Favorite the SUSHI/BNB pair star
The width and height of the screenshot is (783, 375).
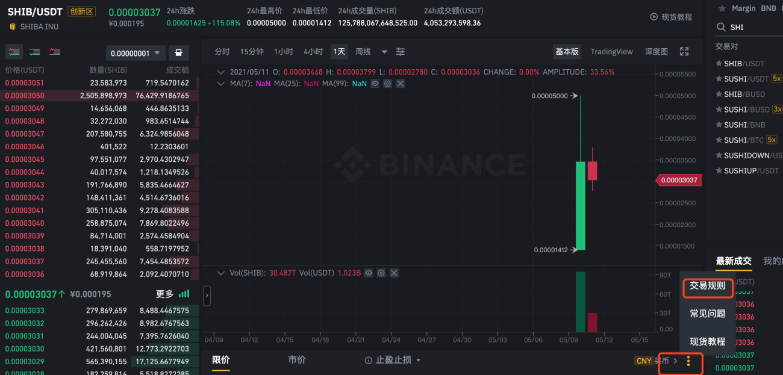[x=719, y=125]
